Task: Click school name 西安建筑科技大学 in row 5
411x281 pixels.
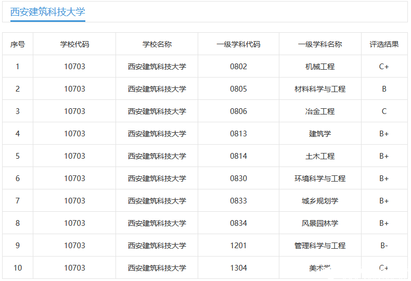Action: pos(157,156)
